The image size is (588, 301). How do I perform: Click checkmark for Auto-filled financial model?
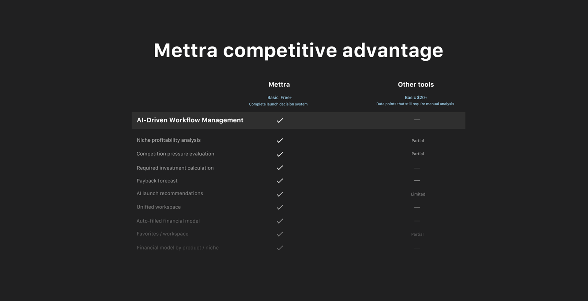[280, 221]
